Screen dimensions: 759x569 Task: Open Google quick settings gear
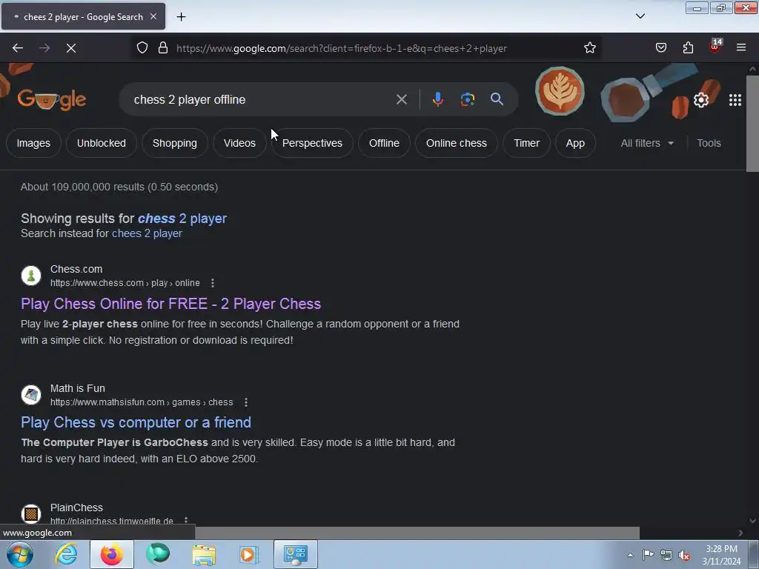[x=701, y=100]
